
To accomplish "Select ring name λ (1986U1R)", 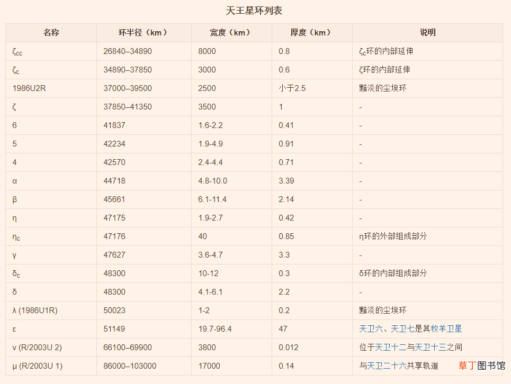I will [x=35, y=310].
